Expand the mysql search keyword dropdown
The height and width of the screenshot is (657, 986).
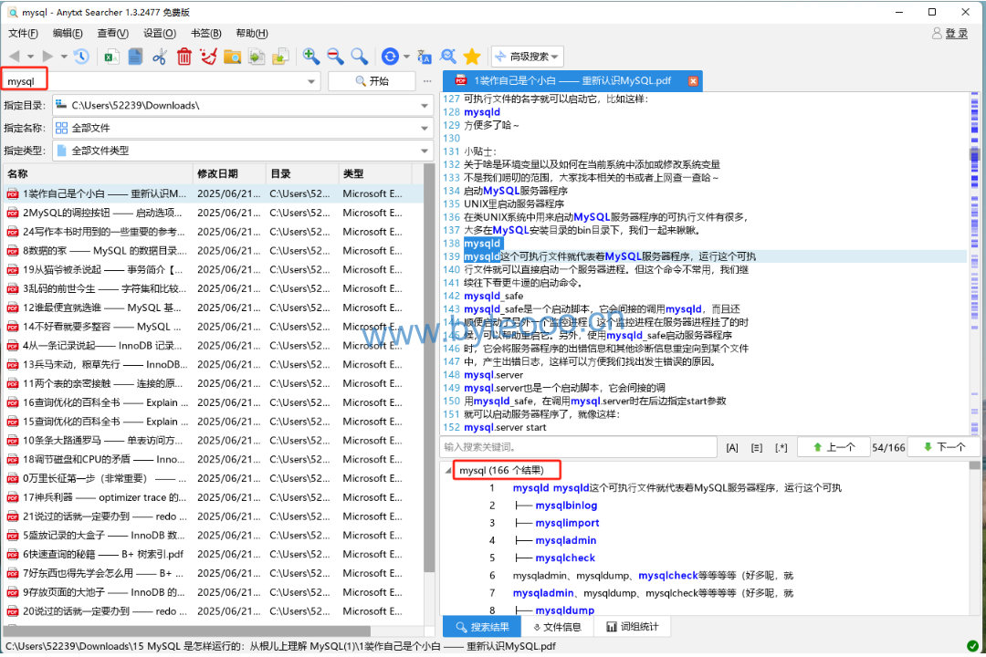pyautogui.click(x=311, y=81)
